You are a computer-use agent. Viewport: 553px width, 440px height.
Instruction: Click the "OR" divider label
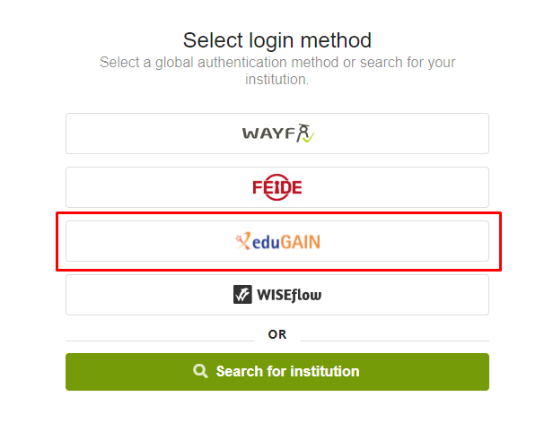[277, 334]
